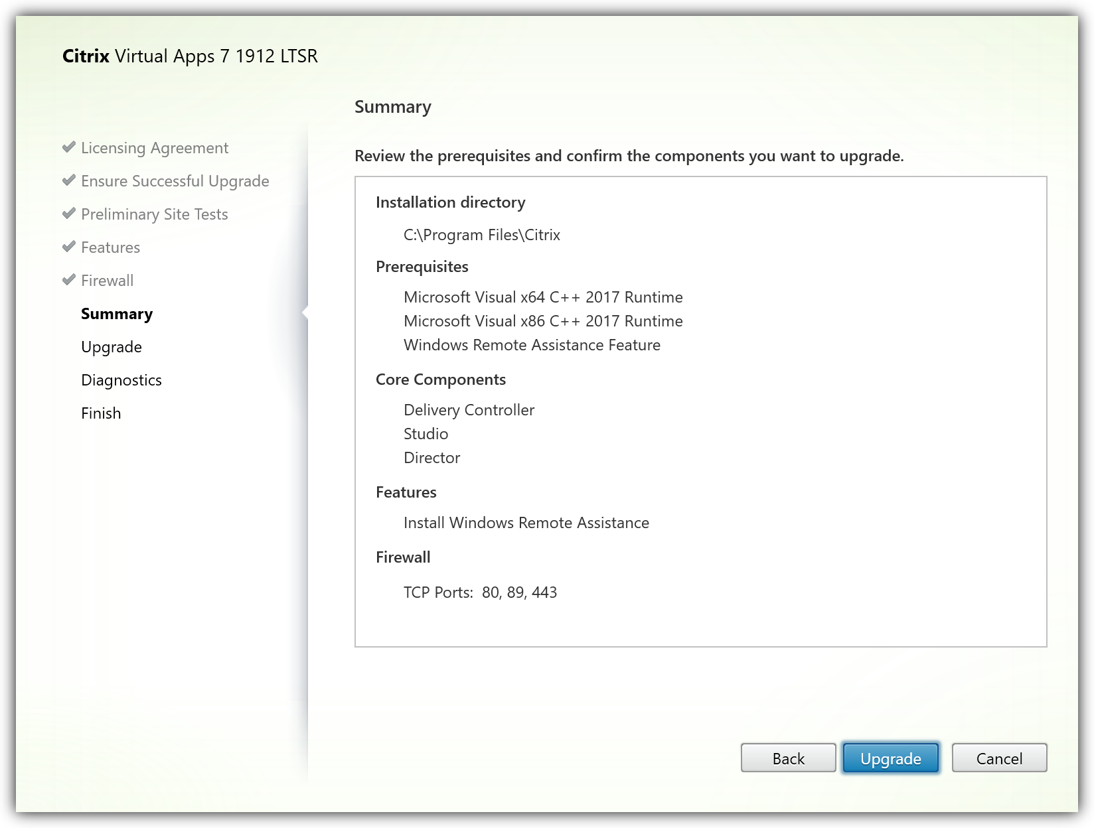Open Preliminary Site Tests step
Viewport: 1094px width, 828px height.
pos(154,214)
